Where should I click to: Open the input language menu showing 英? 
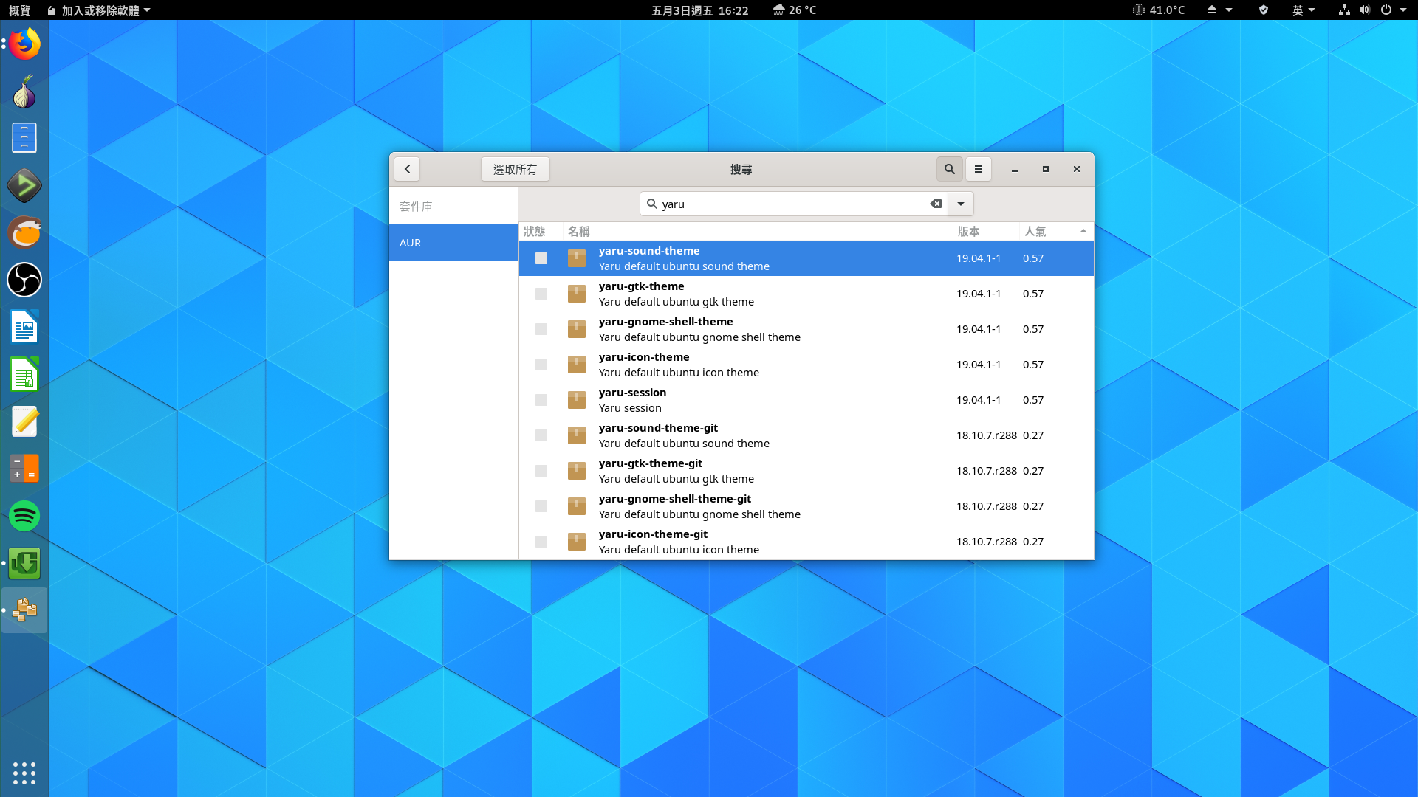click(x=1304, y=10)
